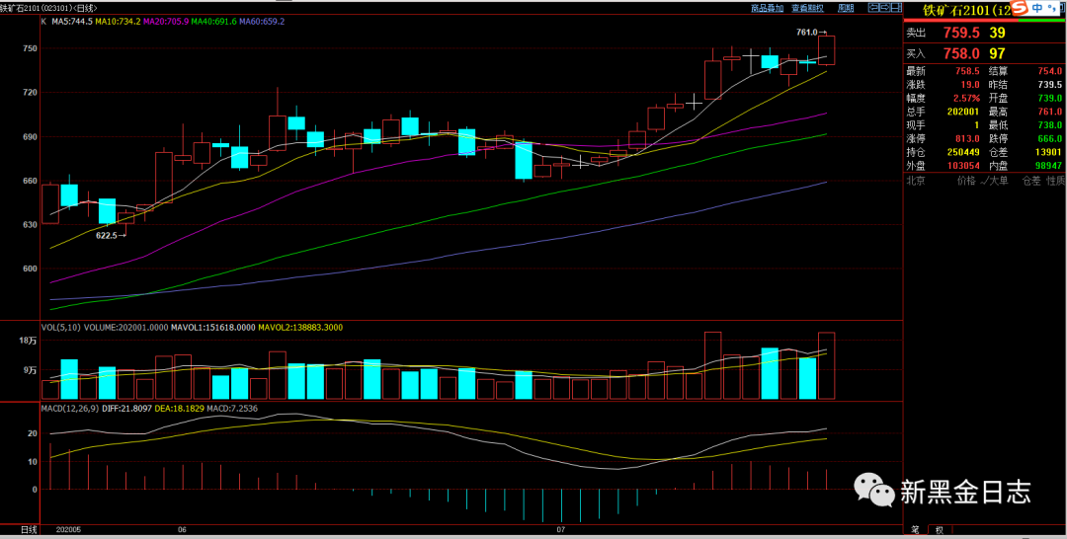Click the 761.0 high price marker
This screenshot has height=539, width=1067.
(x=810, y=32)
